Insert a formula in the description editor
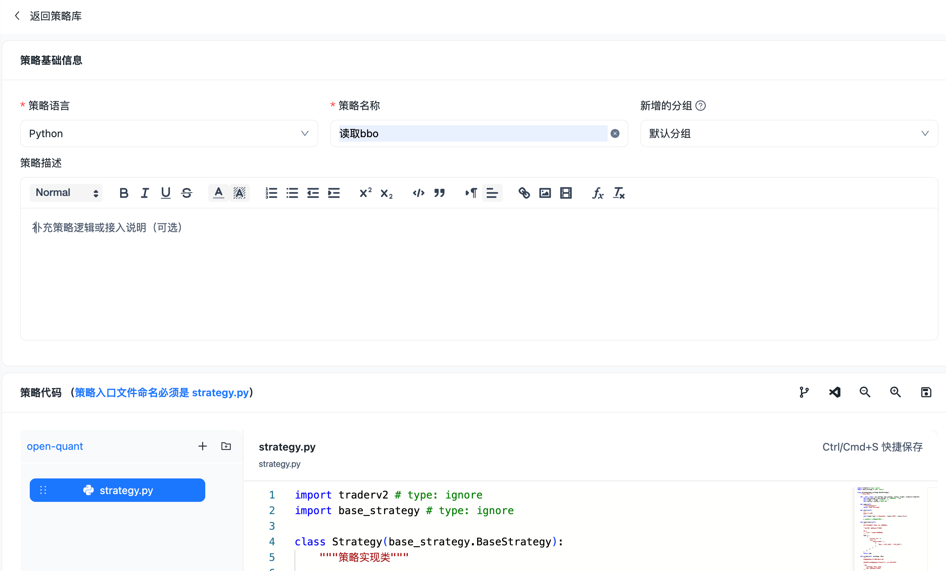The image size is (946, 571). pos(598,193)
